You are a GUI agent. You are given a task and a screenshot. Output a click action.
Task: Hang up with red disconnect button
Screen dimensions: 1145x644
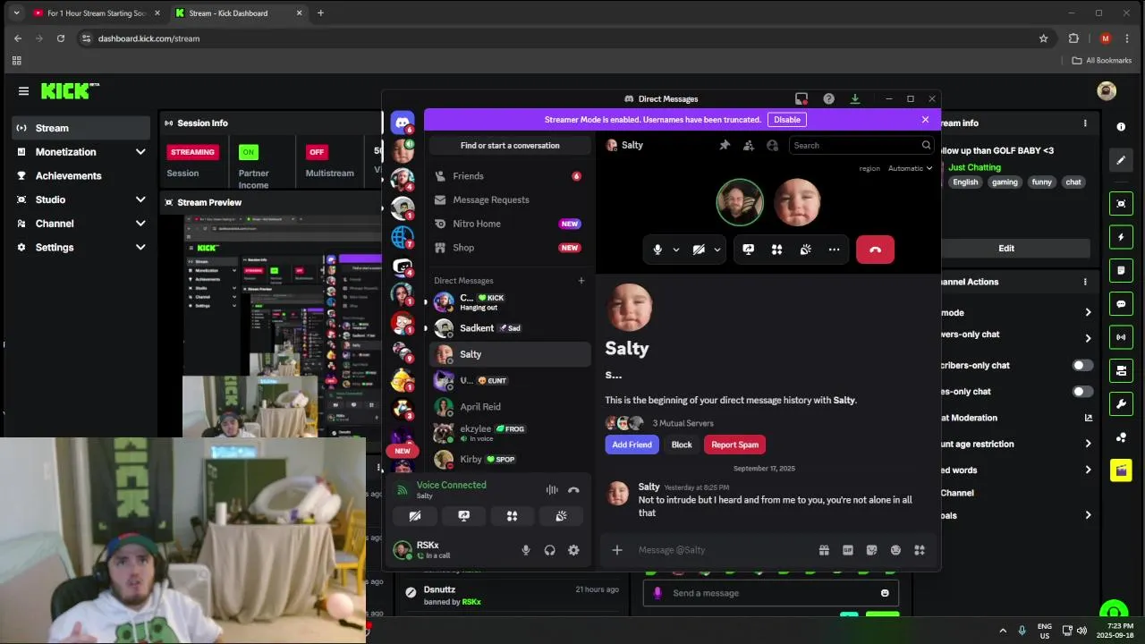(x=875, y=250)
